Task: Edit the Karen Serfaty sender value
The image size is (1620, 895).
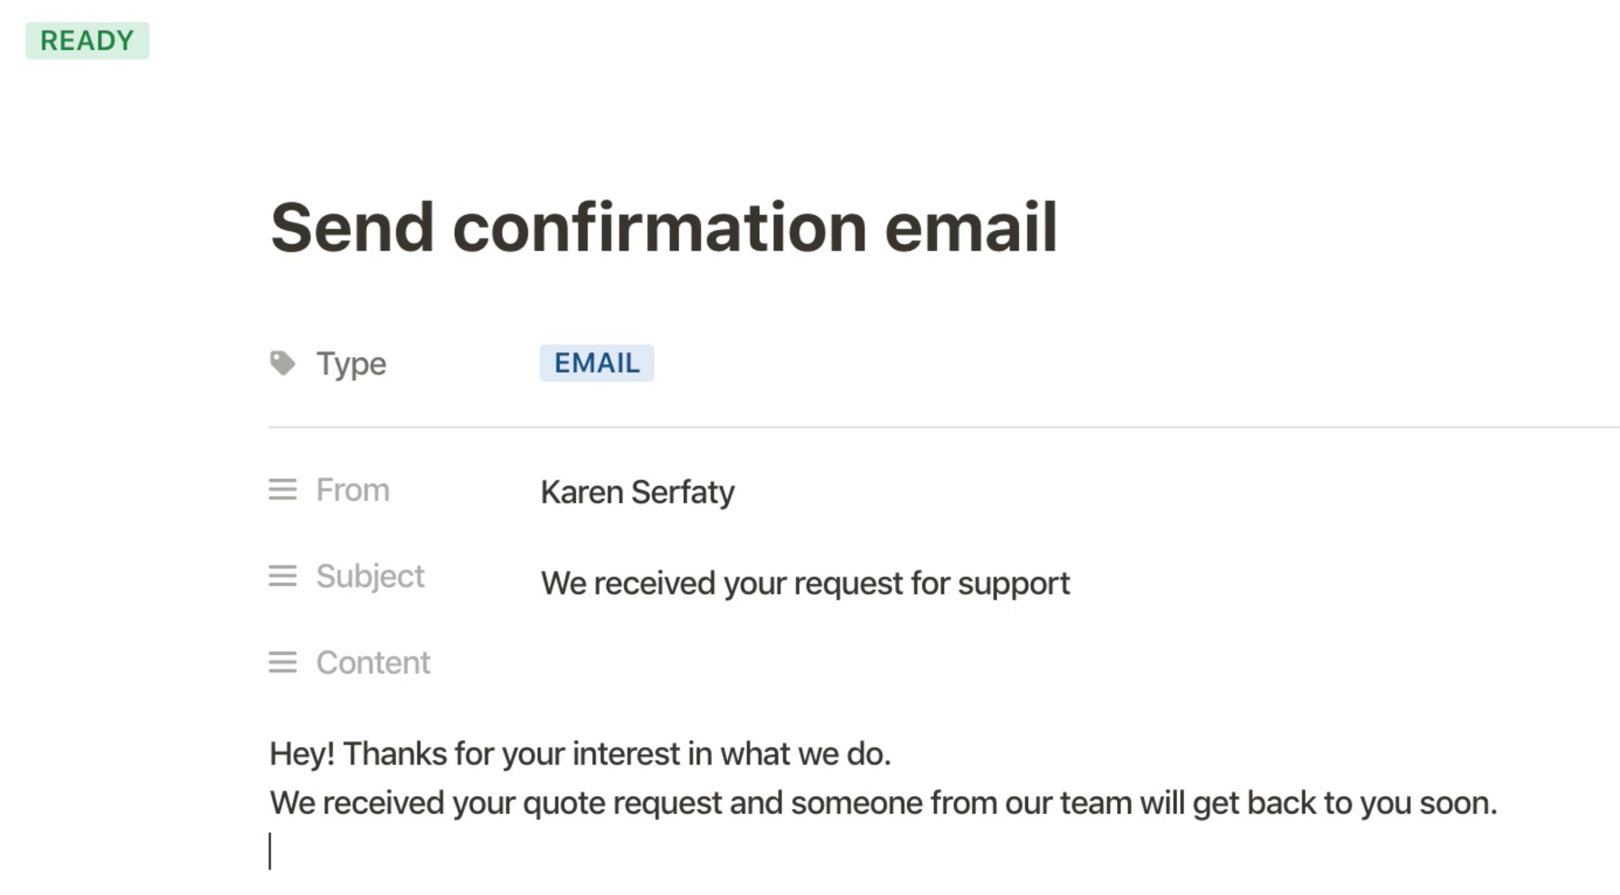Action: coord(637,492)
